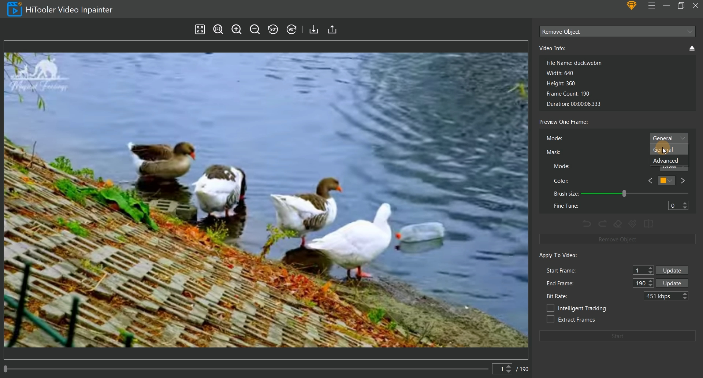Click the hamburger menu icon
703x378 pixels.
[652, 6]
